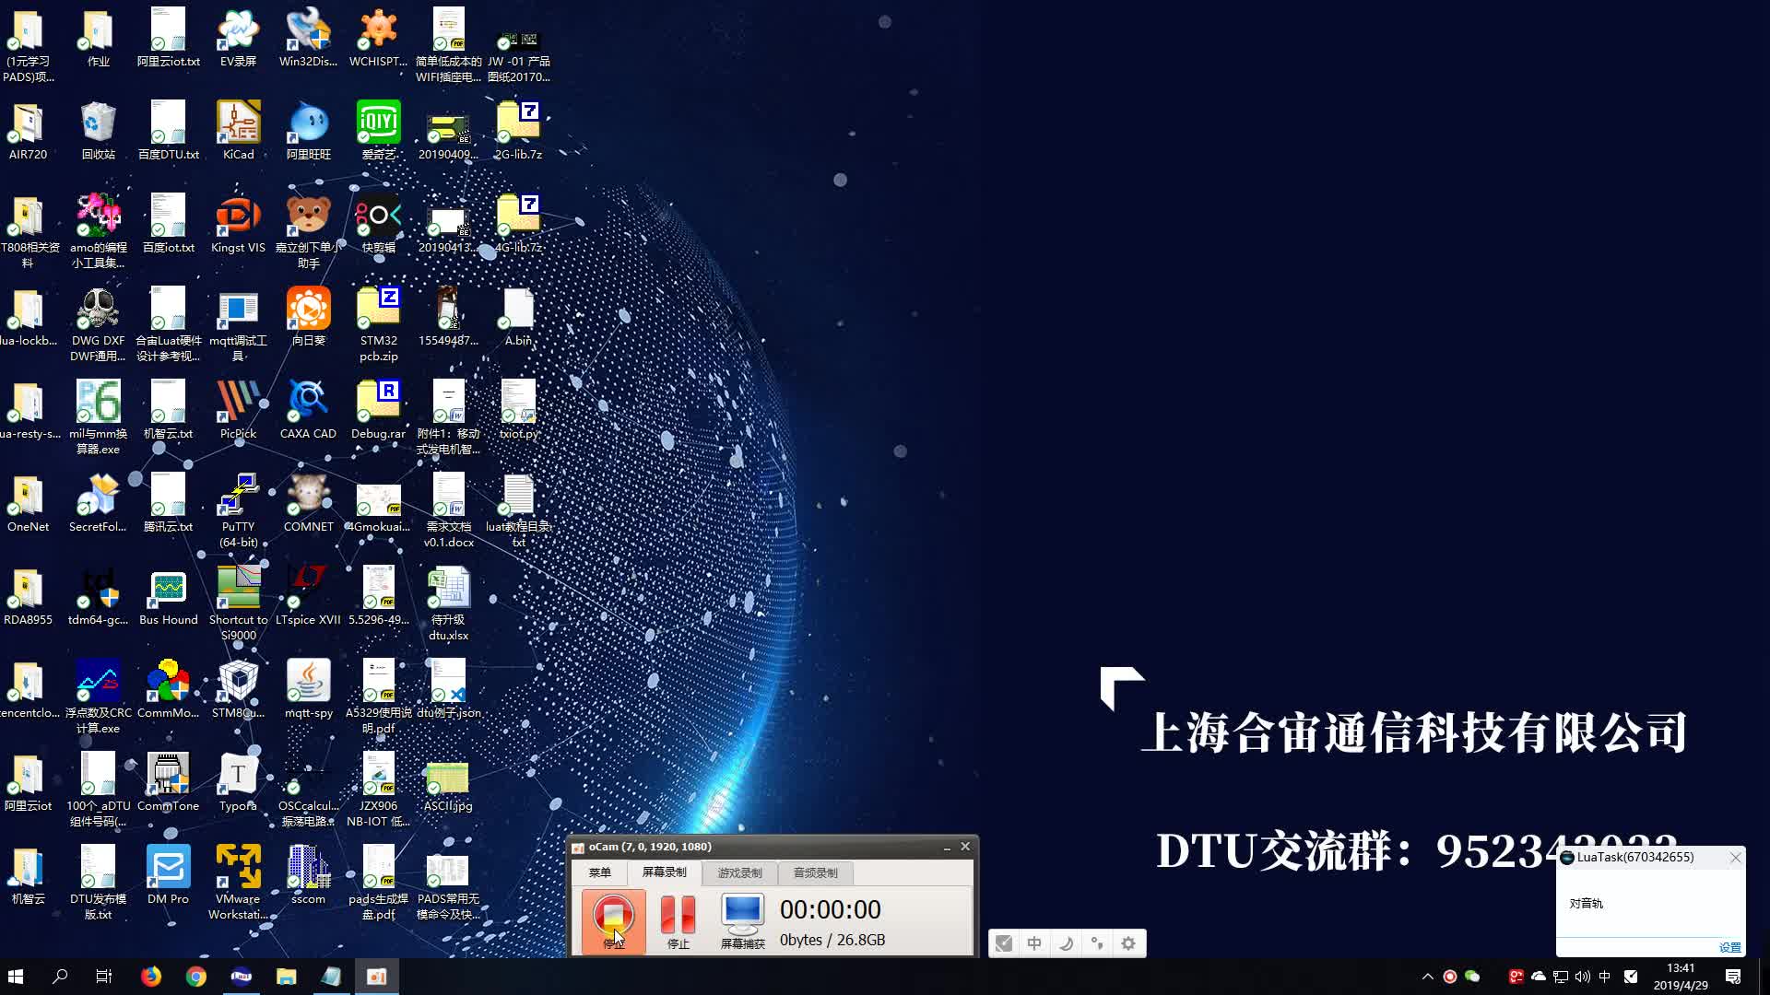Viewport: 1770px width, 995px height.
Task: Open the PuTTY (64-bit) shortcut
Action: (x=238, y=510)
